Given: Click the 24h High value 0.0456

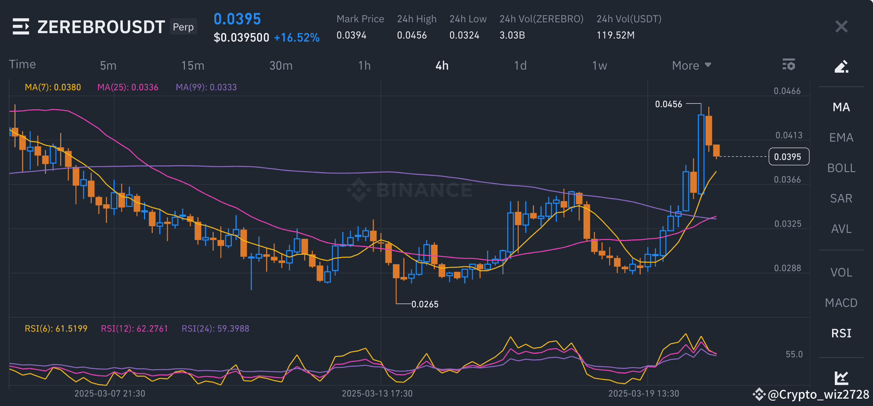Looking at the screenshot, I should [x=412, y=35].
